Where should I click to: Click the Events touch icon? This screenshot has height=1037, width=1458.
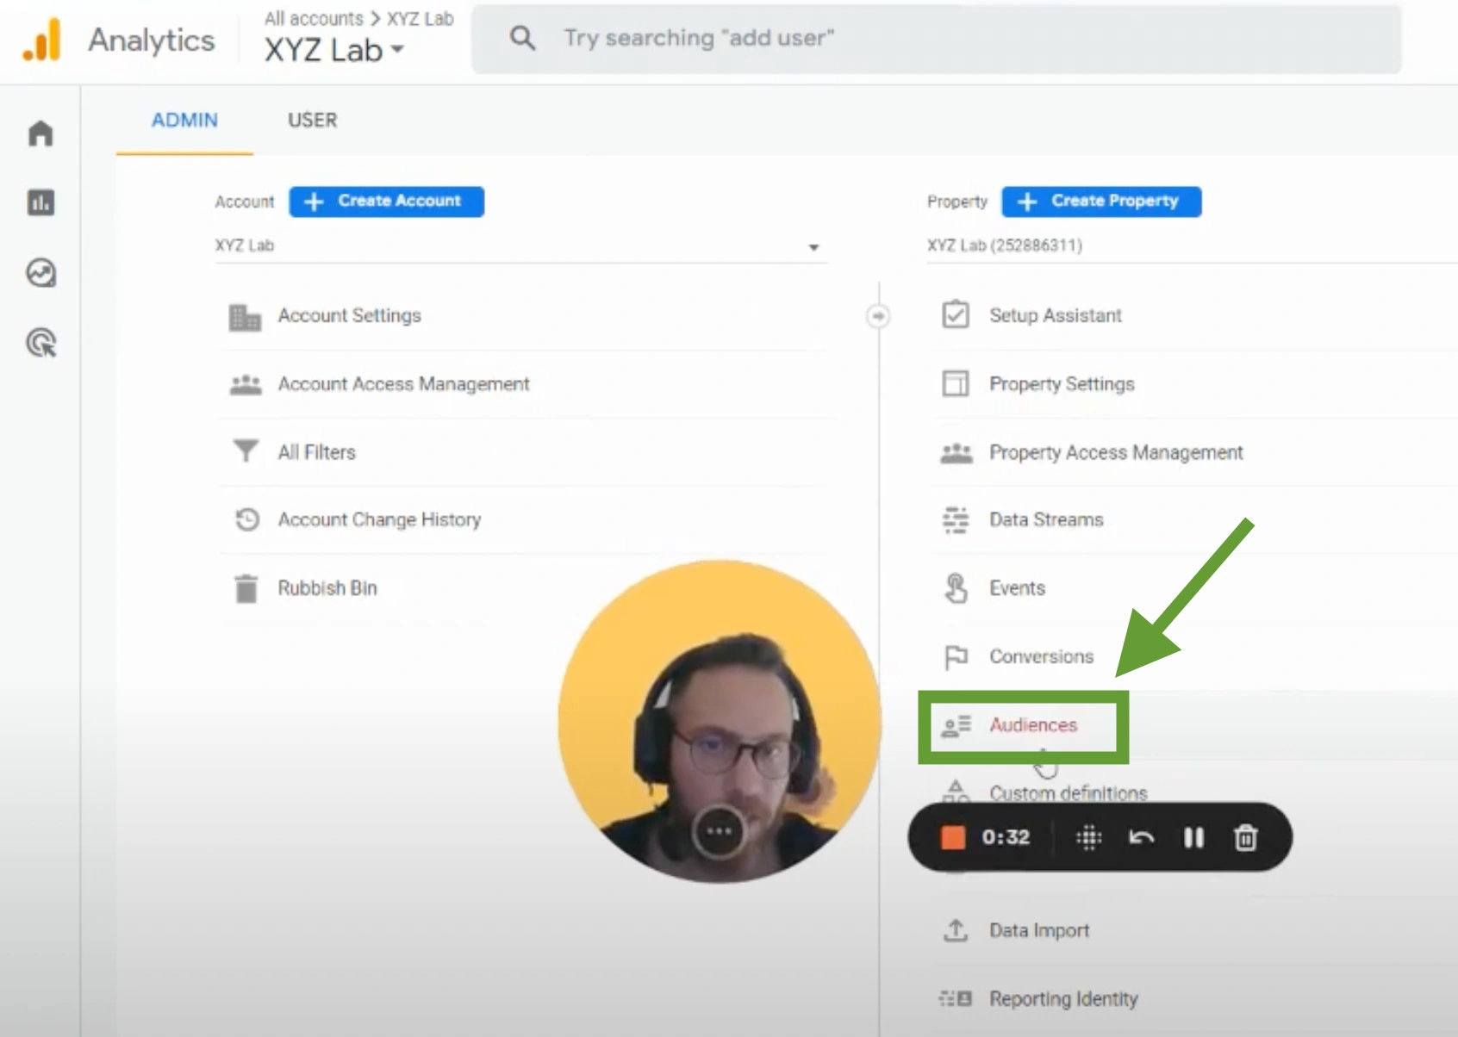pyautogui.click(x=956, y=588)
